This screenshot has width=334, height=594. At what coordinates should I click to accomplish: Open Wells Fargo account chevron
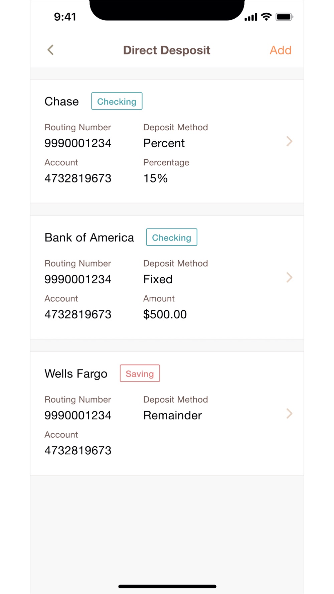[x=289, y=414]
